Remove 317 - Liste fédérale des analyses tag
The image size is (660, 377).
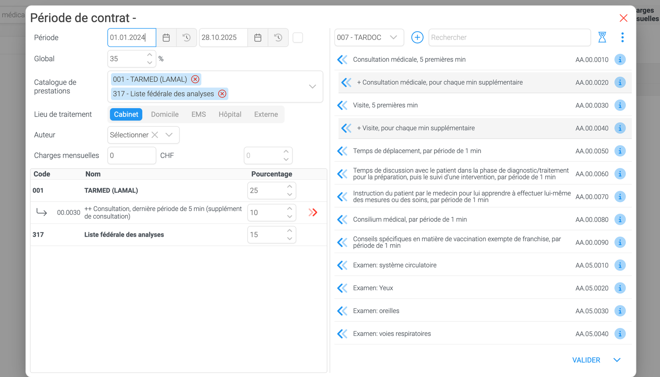[x=222, y=94]
